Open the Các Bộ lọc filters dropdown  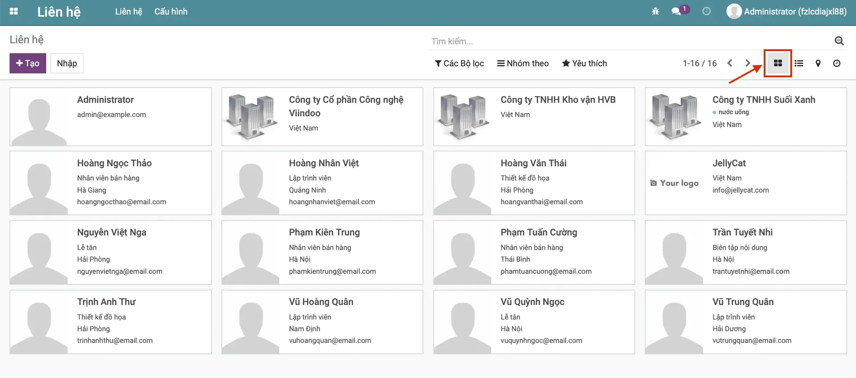point(459,63)
